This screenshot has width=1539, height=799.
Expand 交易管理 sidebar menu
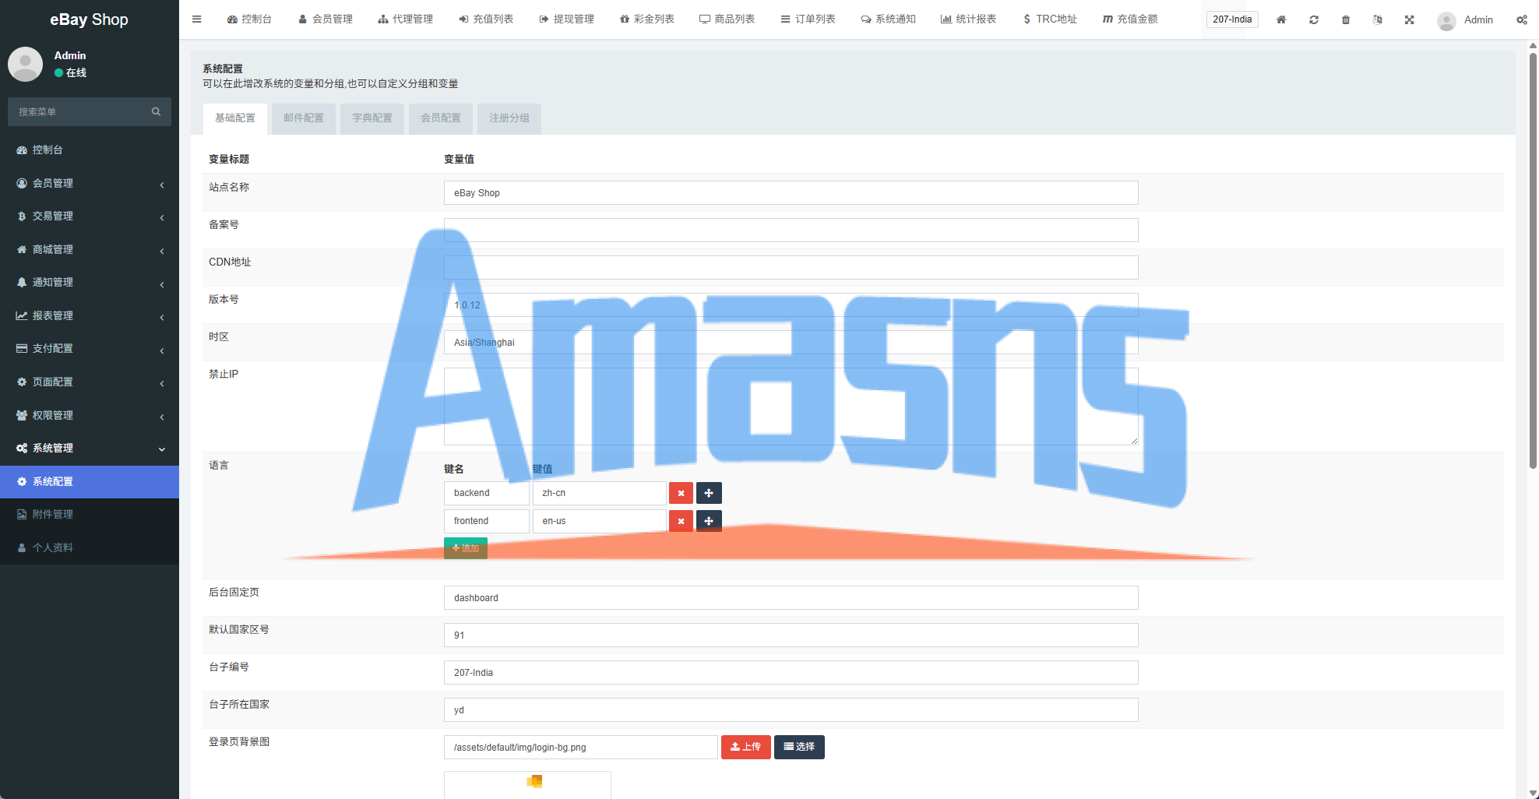[90, 216]
